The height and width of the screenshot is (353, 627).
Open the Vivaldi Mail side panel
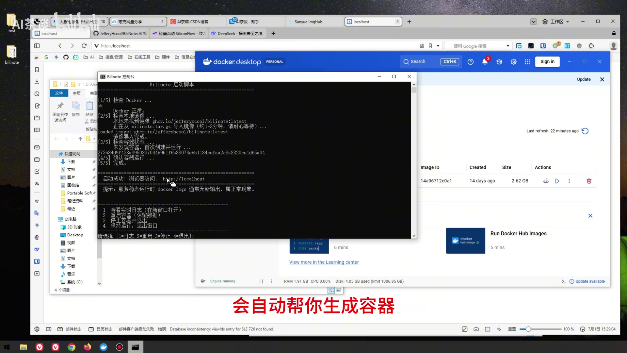coord(37,147)
